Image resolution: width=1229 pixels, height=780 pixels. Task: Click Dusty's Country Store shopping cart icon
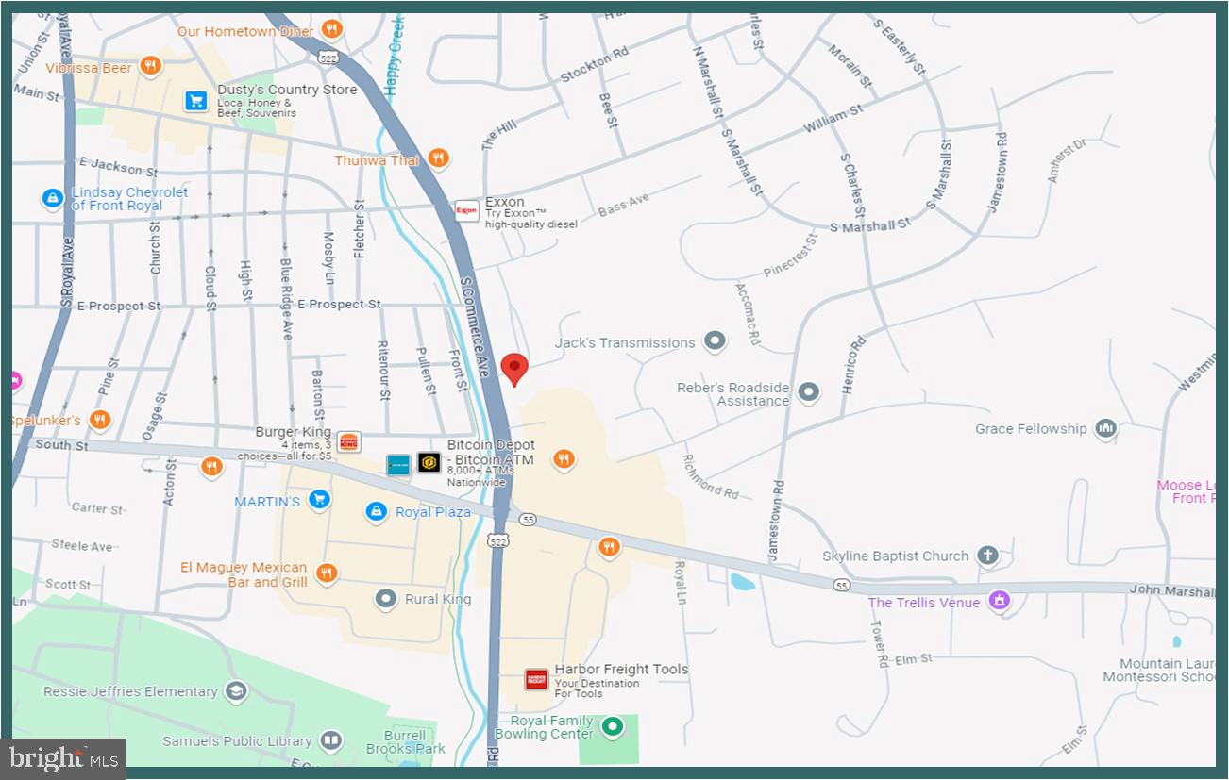coord(196,100)
